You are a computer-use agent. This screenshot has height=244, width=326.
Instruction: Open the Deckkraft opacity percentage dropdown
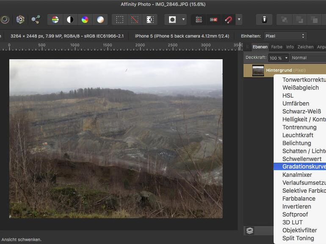point(279,58)
